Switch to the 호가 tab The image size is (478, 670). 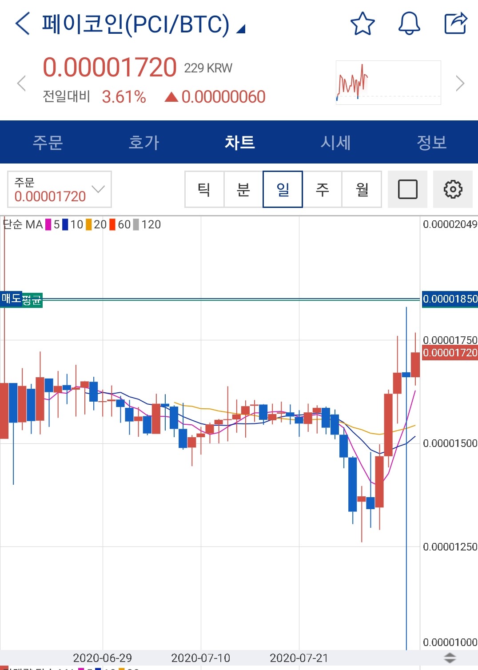point(143,142)
